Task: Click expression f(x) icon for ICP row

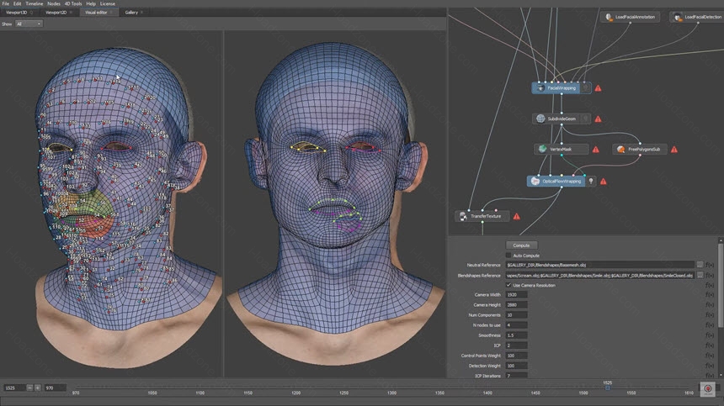Action: coord(710,345)
